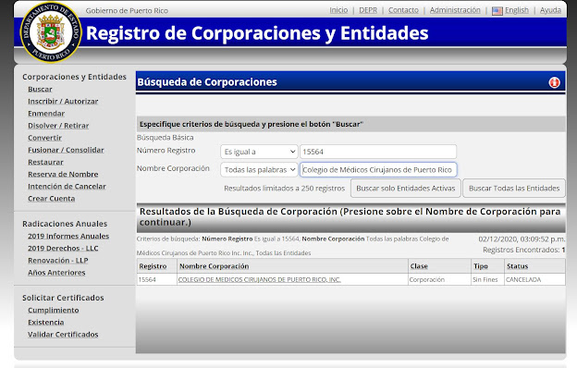The width and height of the screenshot is (577, 368).
Task: Open Convertir sidebar link
Action: click(45, 138)
